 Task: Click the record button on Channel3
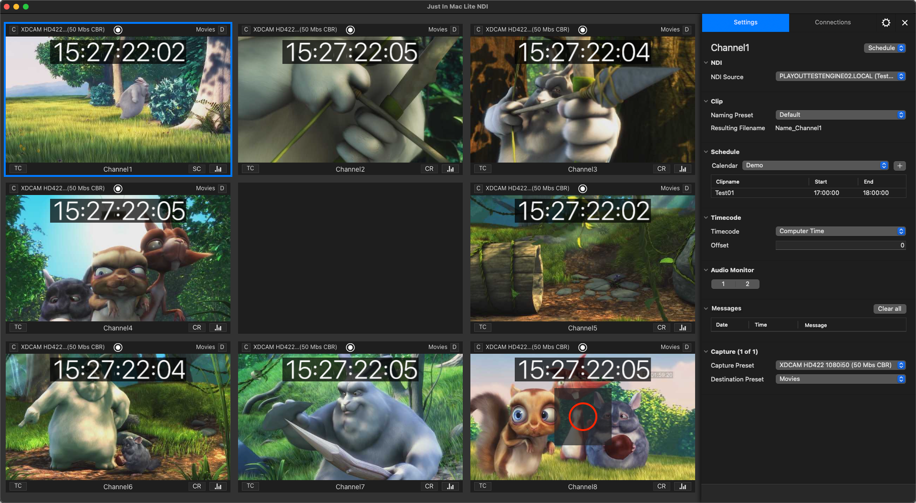583,30
